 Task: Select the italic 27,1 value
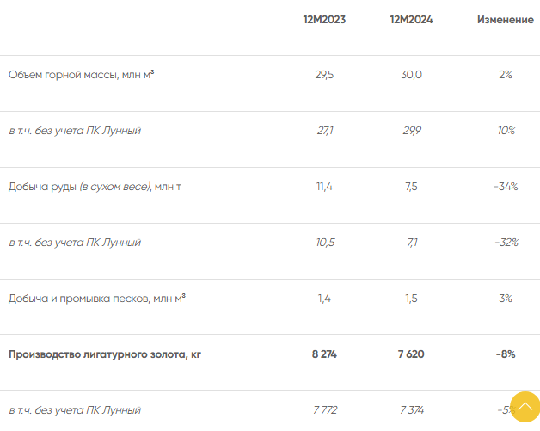(324, 131)
